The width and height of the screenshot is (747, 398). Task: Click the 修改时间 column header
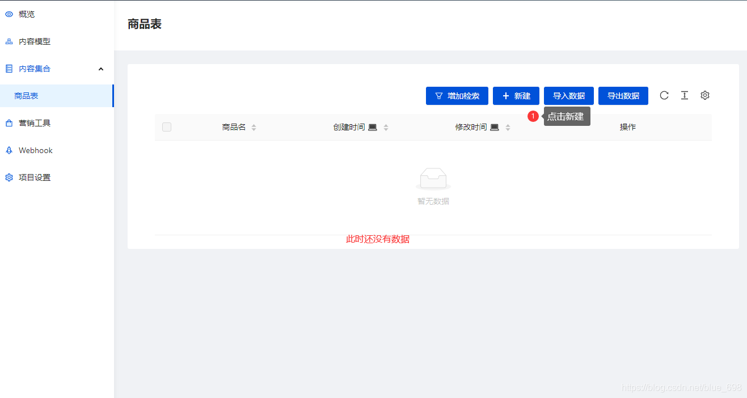tap(471, 127)
